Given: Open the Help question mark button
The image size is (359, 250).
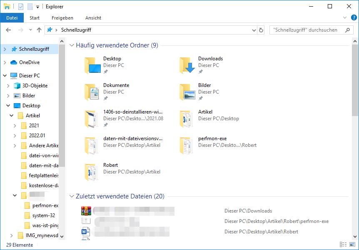Looking at the screenshot, I should coord(354,18).
